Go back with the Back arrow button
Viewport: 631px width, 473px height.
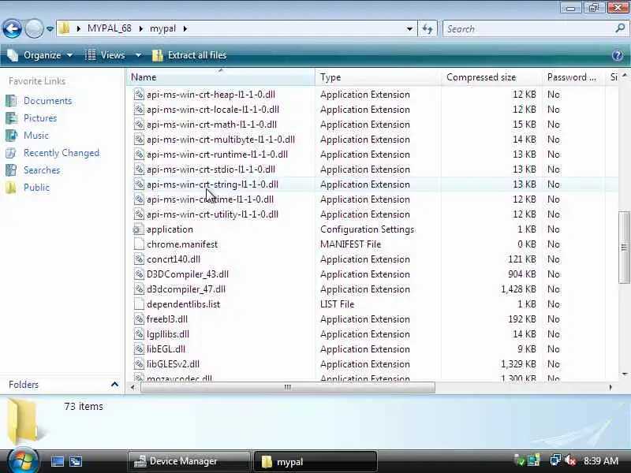pyautogui.click(x=12, y=28)
